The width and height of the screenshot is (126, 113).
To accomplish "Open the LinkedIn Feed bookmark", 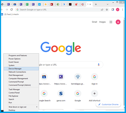I will pyautogui.click(x=12, y=14).
